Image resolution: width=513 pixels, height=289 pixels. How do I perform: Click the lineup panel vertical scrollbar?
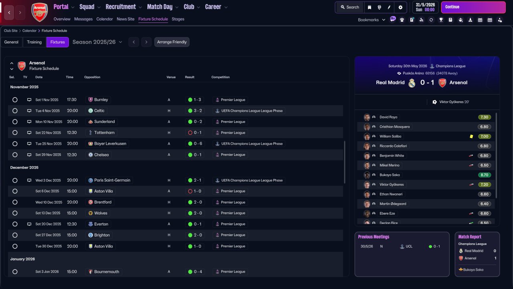click(497, 155)
